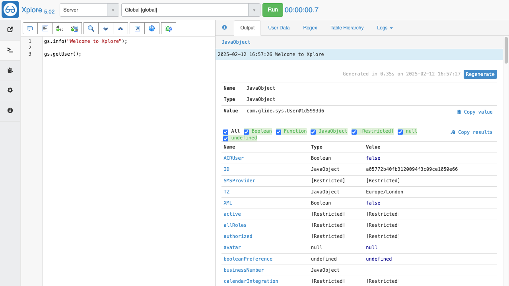Viewport: 509px width, 286px height.
Task: Open the XML property link
Action: 228,203
